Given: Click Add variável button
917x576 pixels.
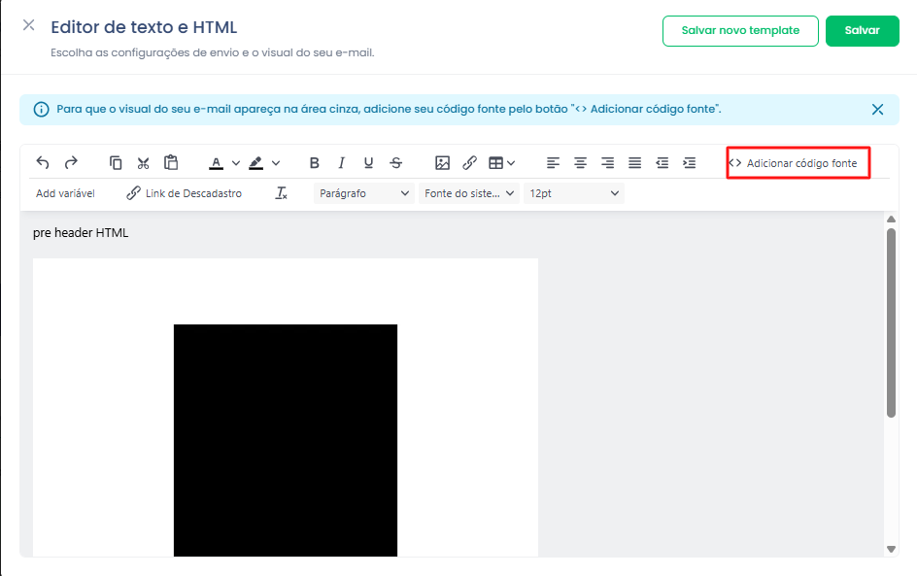Looking at the screenshot, I should [65, 193].
